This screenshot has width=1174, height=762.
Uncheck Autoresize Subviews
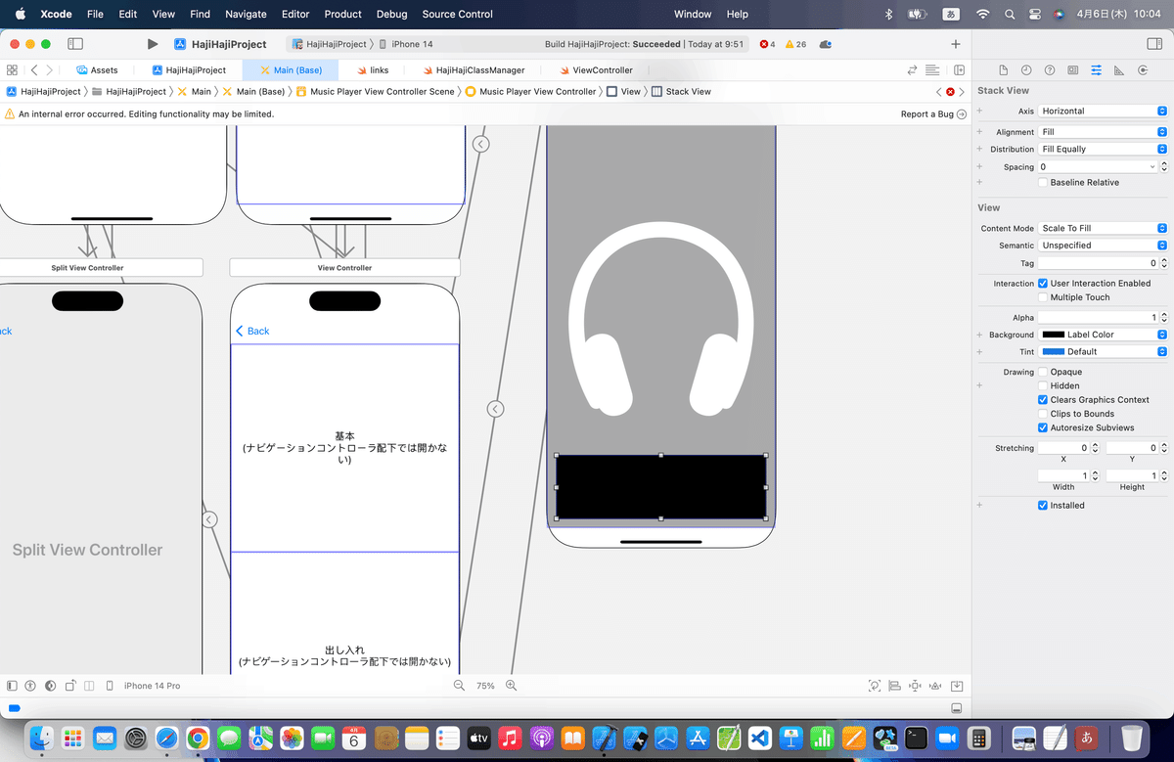(x=1043, y=427)
